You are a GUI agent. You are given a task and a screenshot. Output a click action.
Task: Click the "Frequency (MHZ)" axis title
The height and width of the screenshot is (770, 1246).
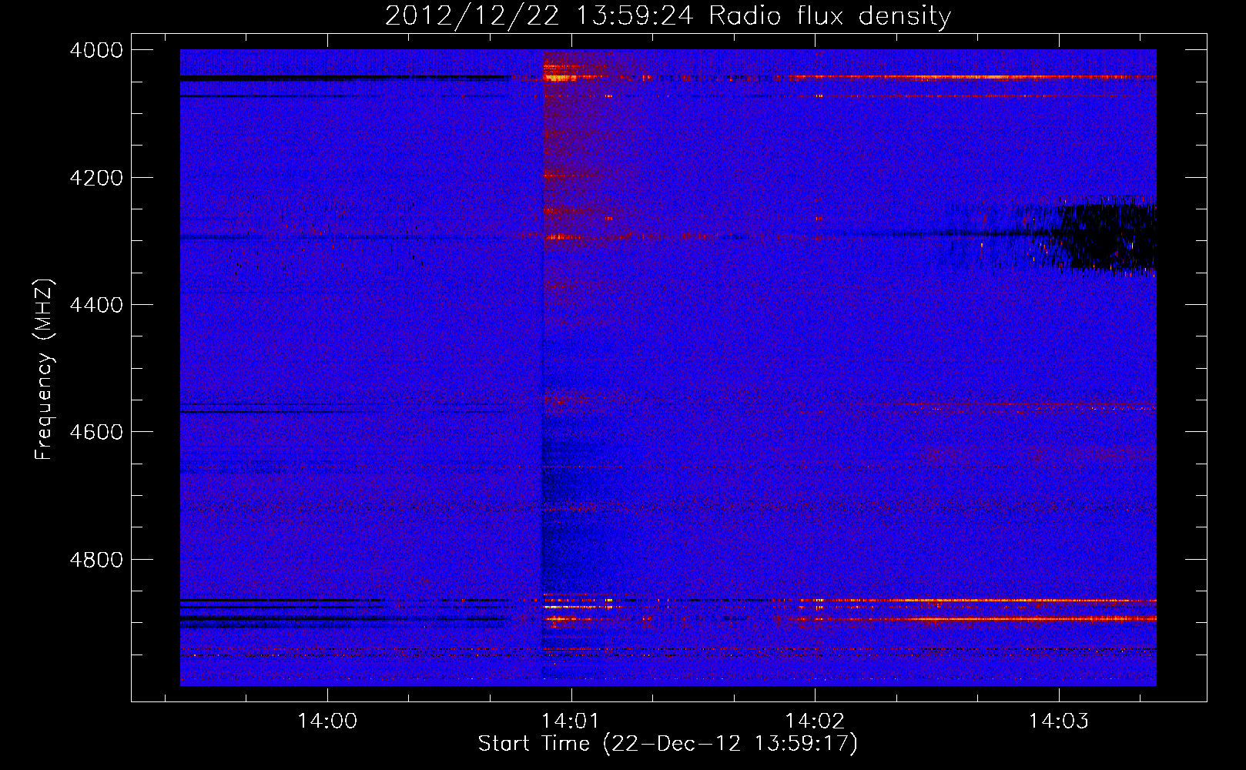point(45,370)
